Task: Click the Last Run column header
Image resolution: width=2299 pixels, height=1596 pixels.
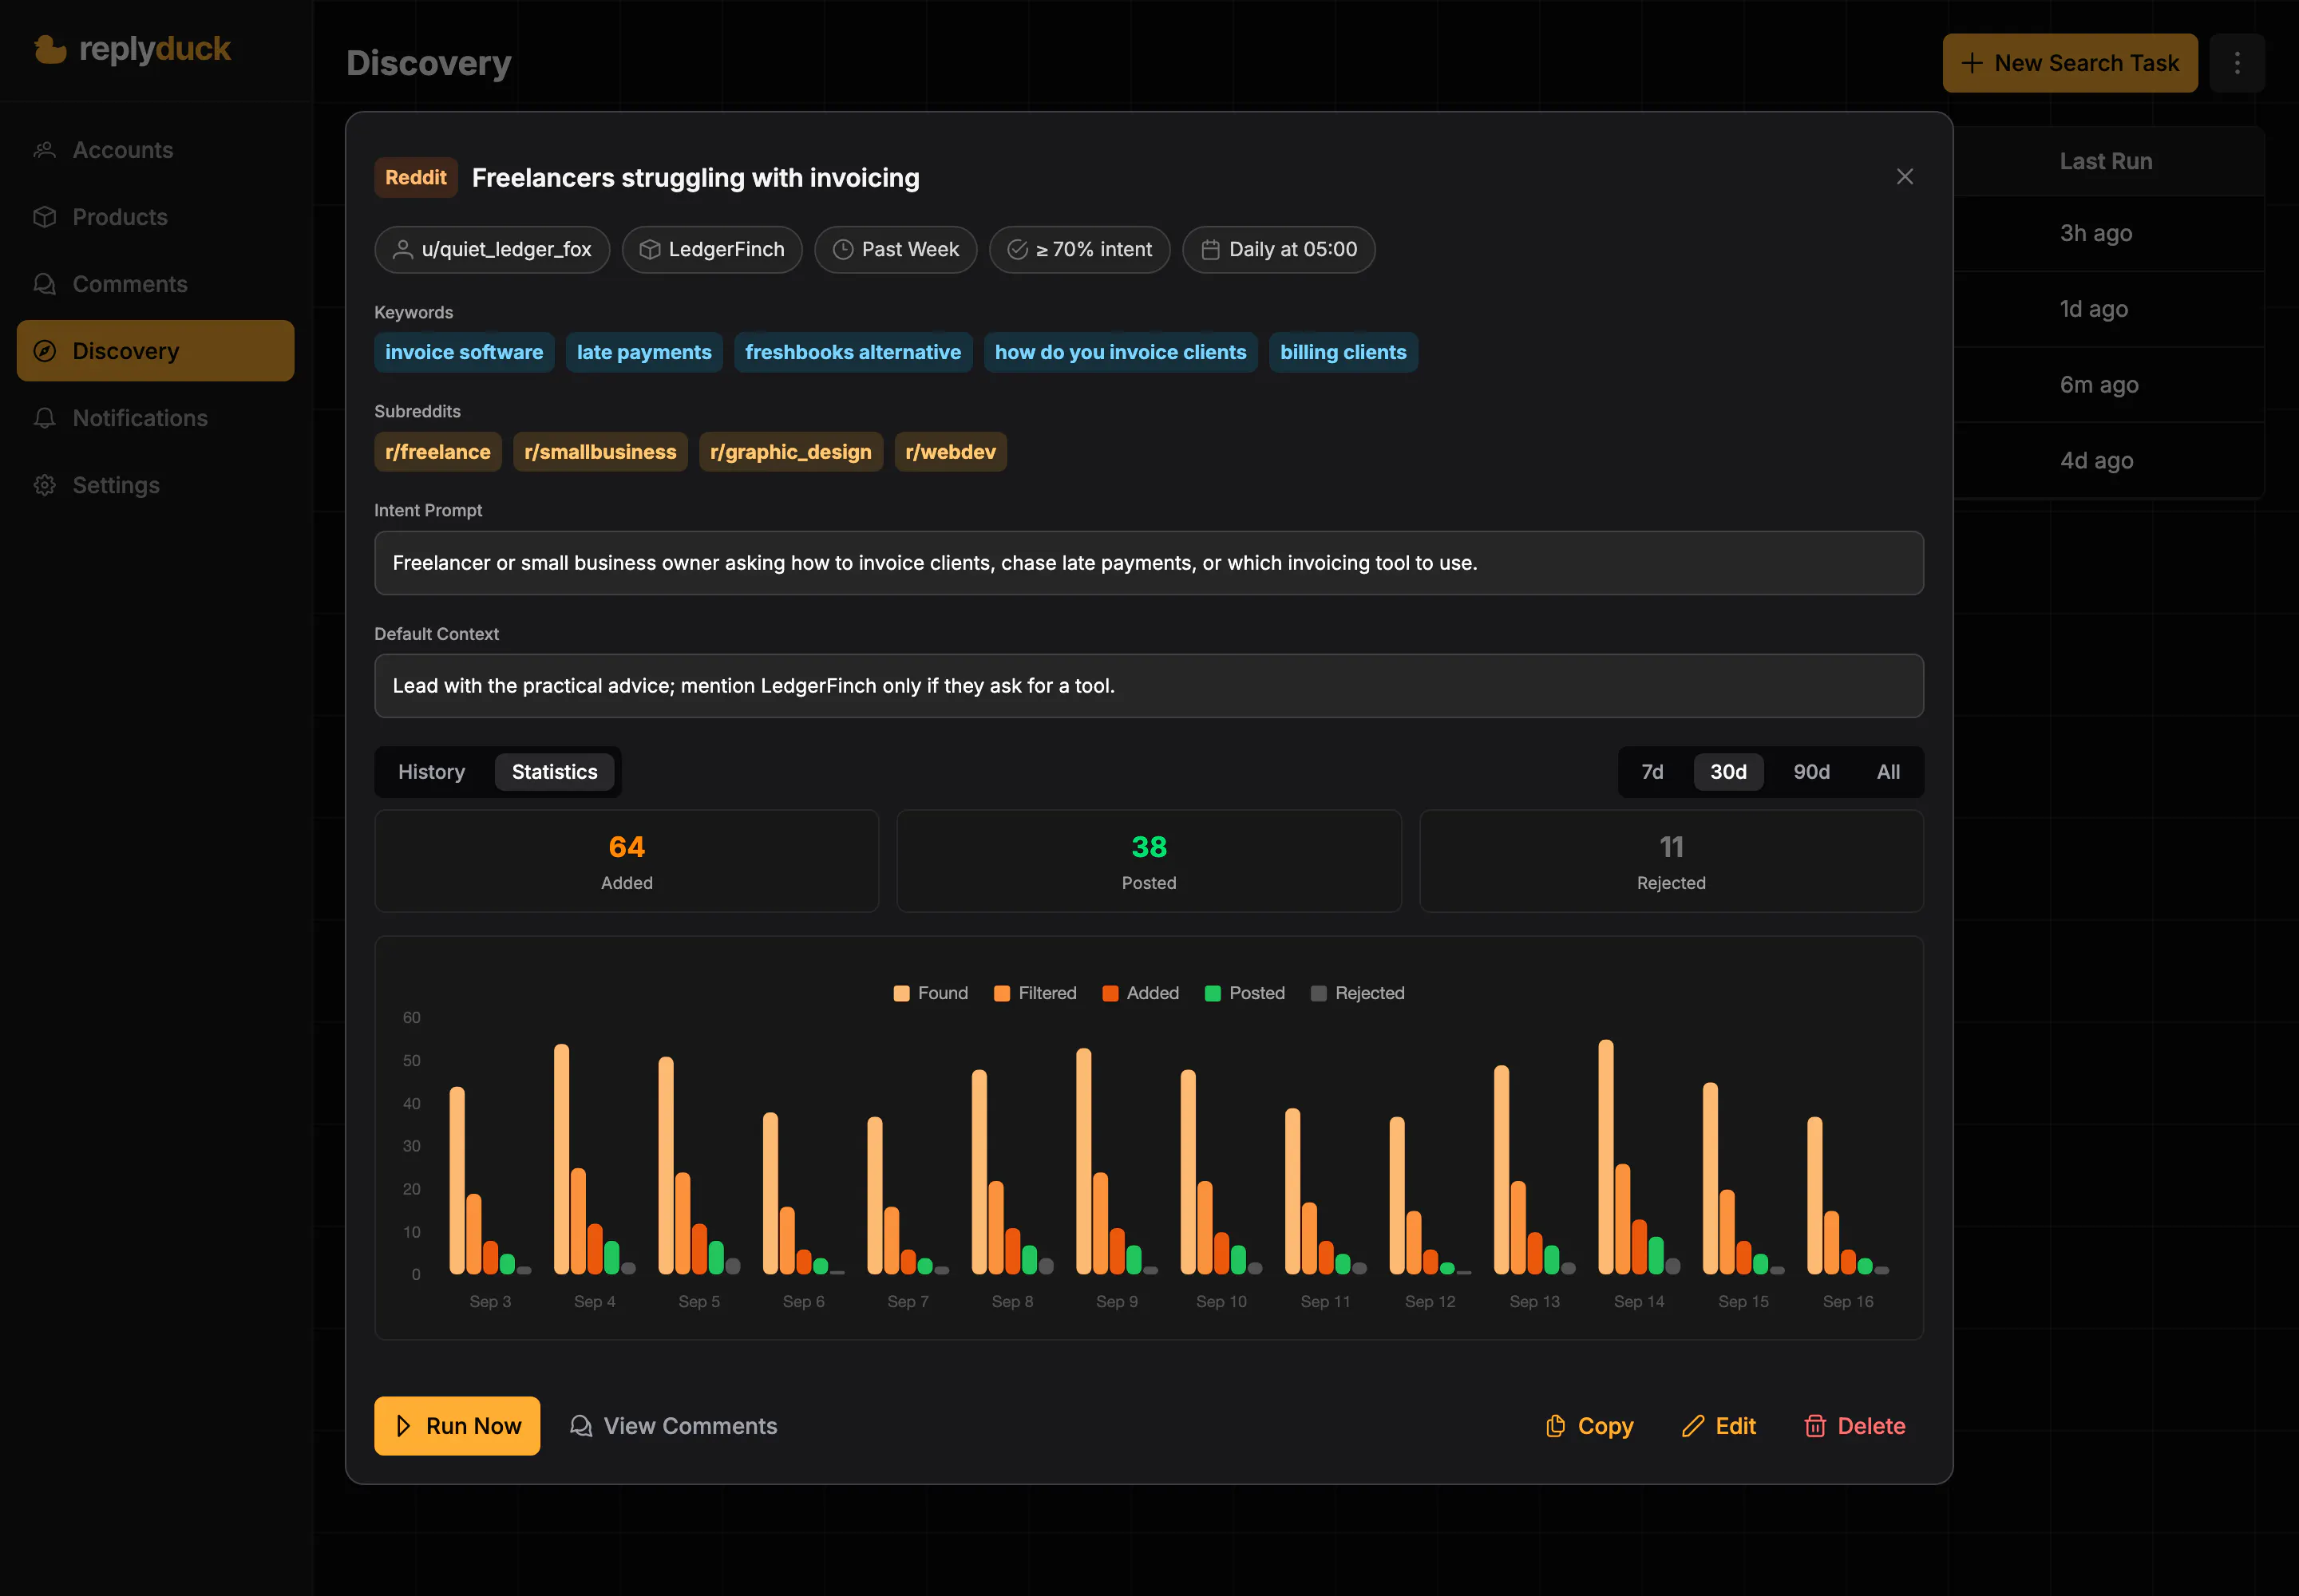Action: (x=2106, y=161)
